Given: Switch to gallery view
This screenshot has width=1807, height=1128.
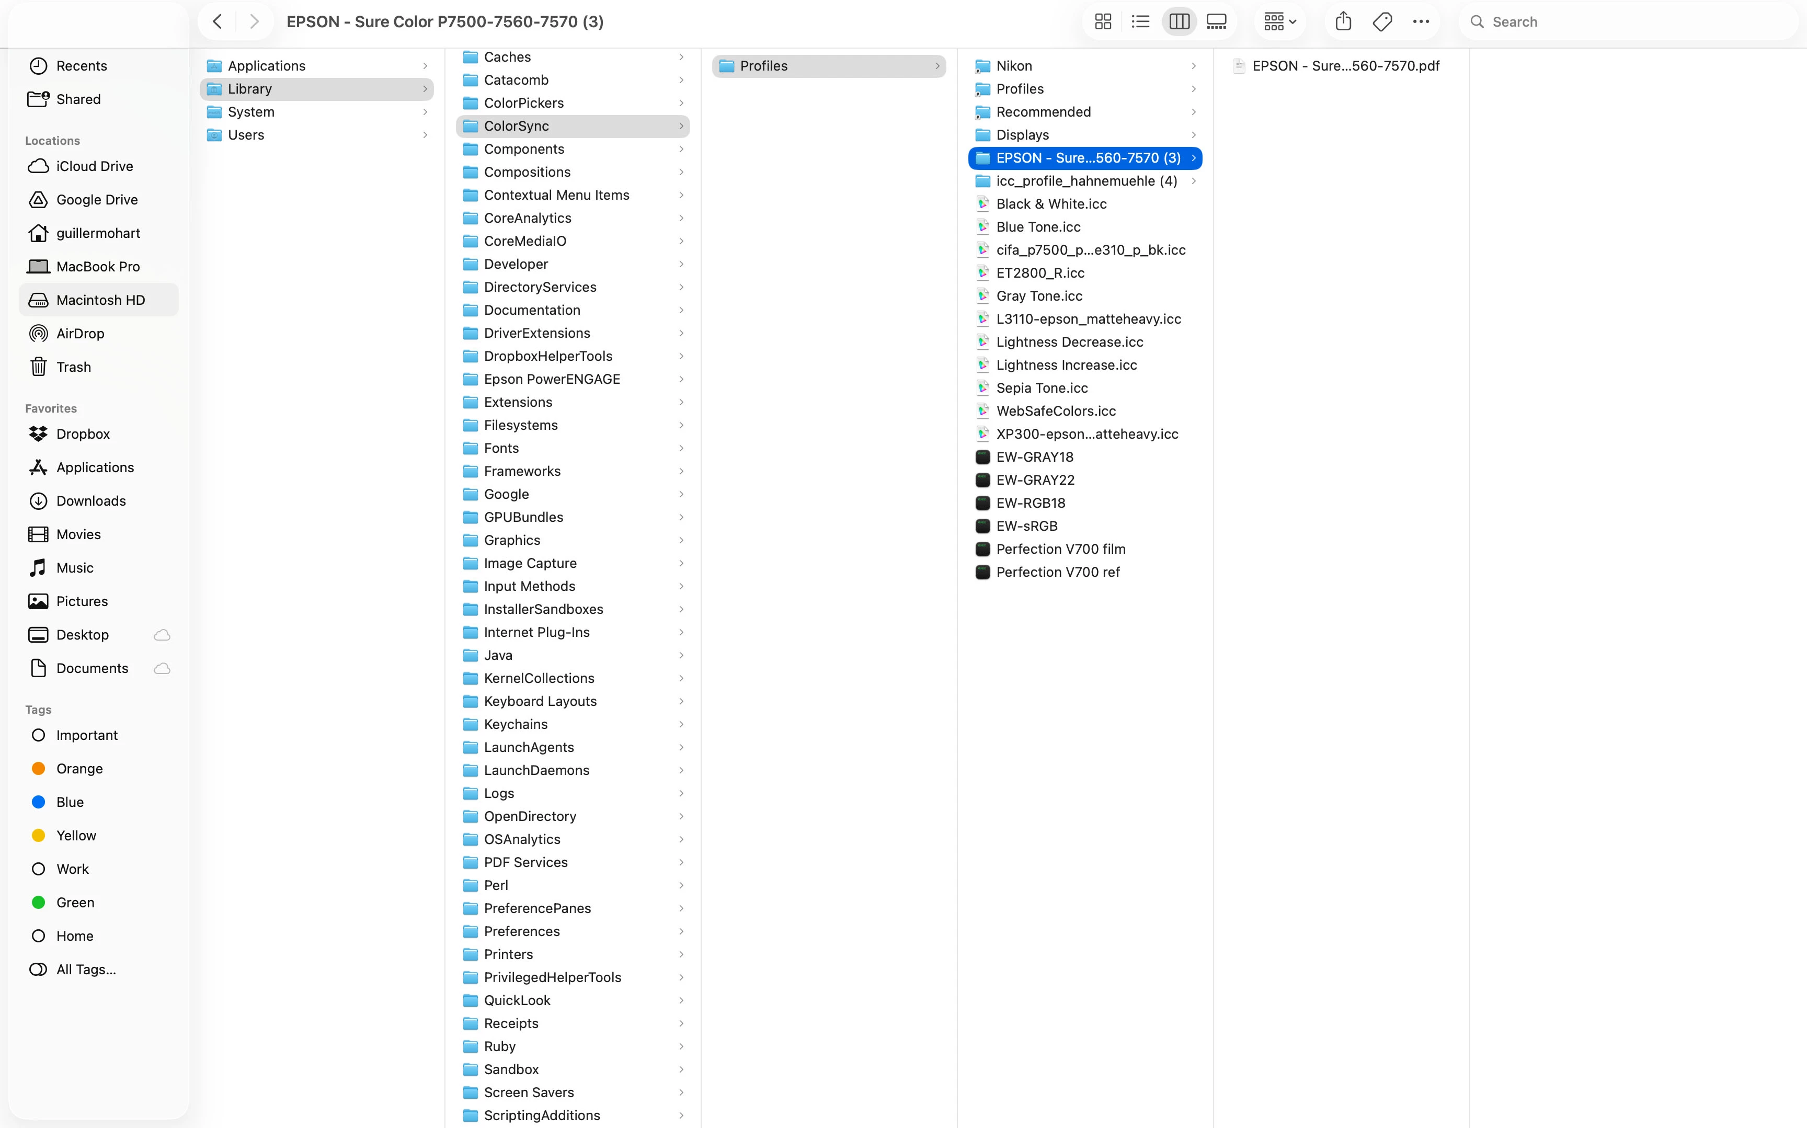Looking at the screenshot, I should [1216, 21].
